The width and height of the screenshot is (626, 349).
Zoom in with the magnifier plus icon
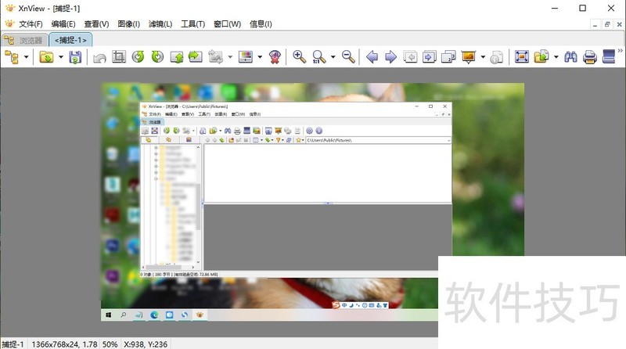click(300, 56)
